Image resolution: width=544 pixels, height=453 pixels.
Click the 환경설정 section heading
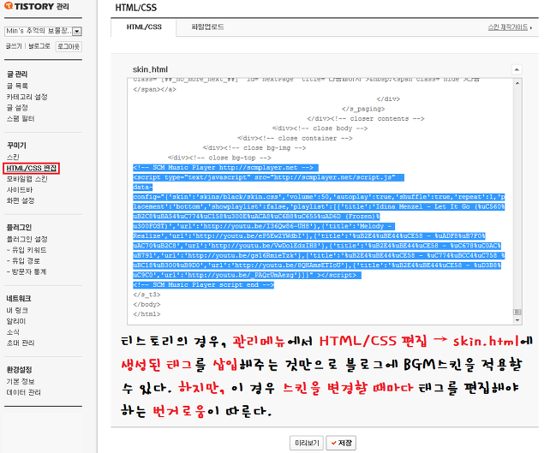click(x=19, y=369)
